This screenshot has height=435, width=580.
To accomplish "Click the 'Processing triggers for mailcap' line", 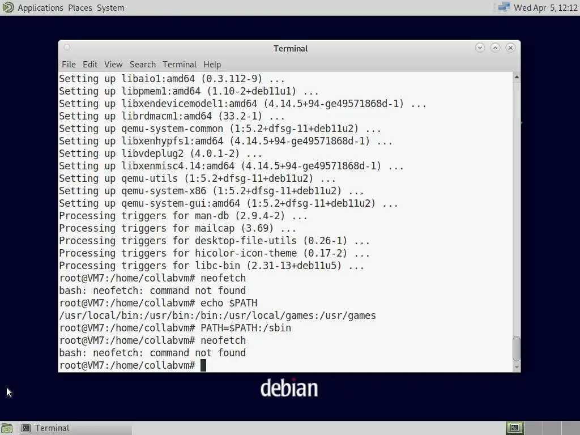I will pyautogui.click(x=177, y=228).
